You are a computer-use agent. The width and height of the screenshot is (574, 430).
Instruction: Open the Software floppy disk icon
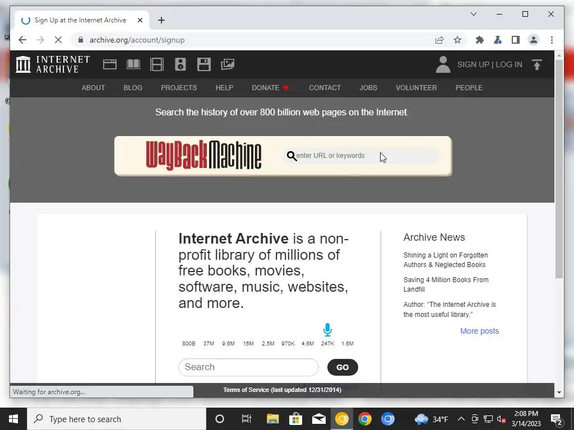pos(204,64)
